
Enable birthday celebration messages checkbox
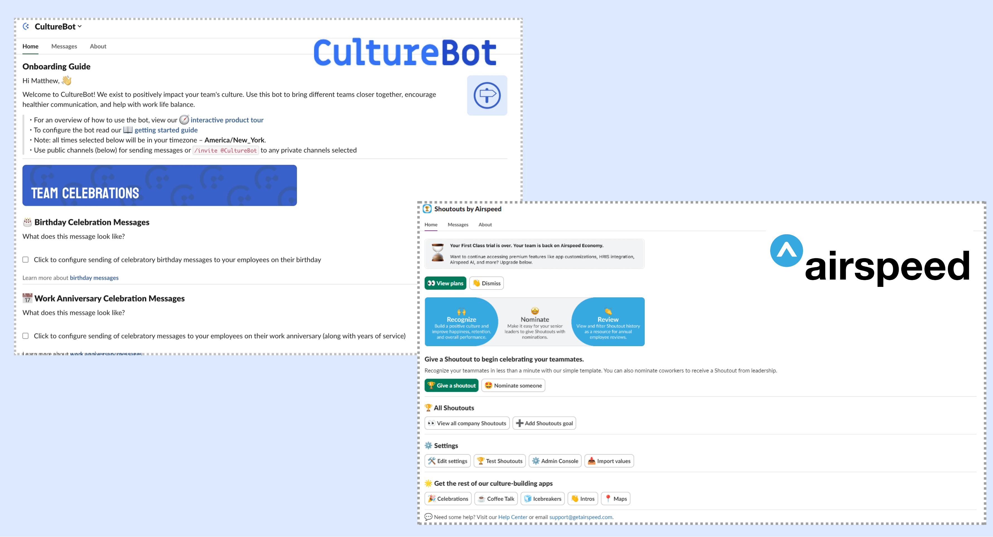[x=25, y=260]
